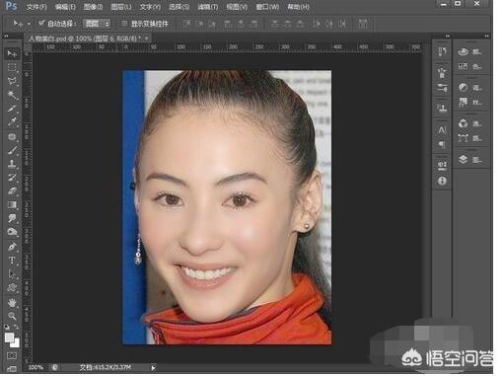The image size is (504, 376).
Task: Expand the Move tool preset picker arrow
Action: click(29, 24)
